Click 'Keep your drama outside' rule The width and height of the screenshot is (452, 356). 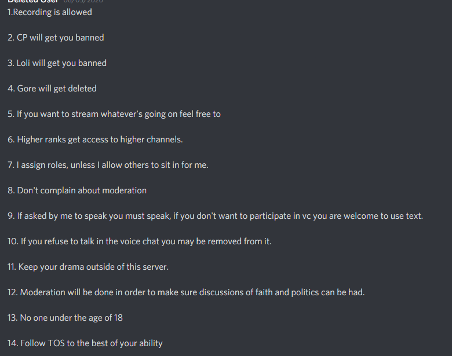[89, 267]
